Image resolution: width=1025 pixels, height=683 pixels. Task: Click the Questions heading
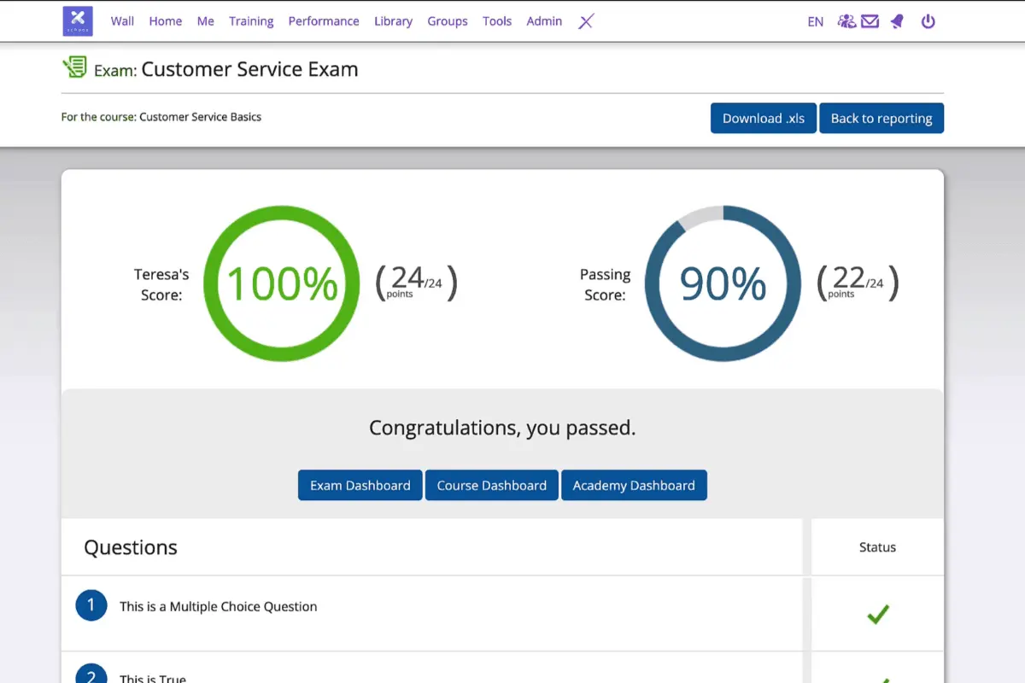click(x=131, y=547)
